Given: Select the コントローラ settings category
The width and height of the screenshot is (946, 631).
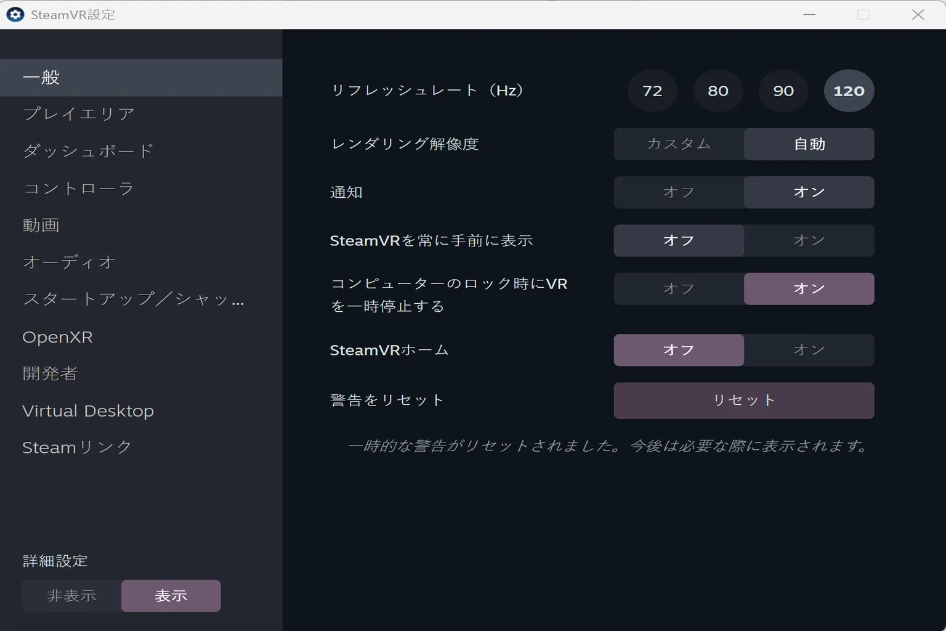Looking at the screenshot, I should point(78,189).
